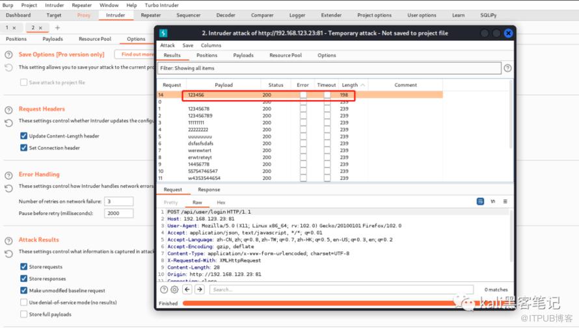Open the request editor hamburger menu
The width and height of the screenshot is (579, 328).
coord(505,202)
